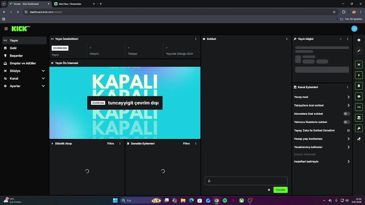Toggle the stream statistics broadcast widget icon
Viewport: 365px width, 205px height.
359,107
